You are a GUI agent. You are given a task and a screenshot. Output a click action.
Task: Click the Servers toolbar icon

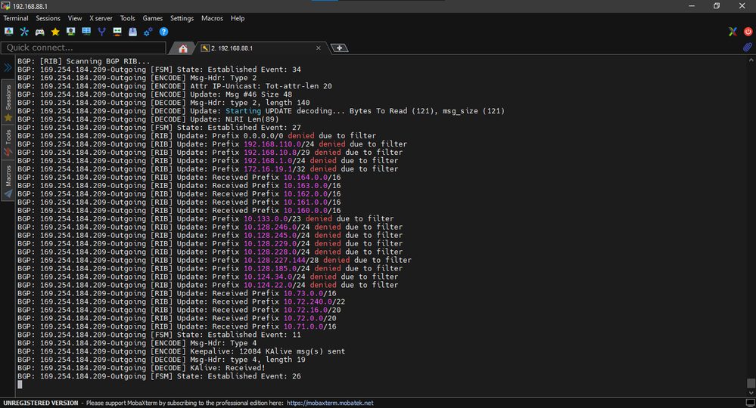tap(24, 32)
